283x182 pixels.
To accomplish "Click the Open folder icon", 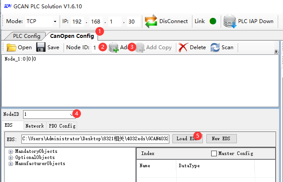I will pyautogui.click(x=11, y=47).
